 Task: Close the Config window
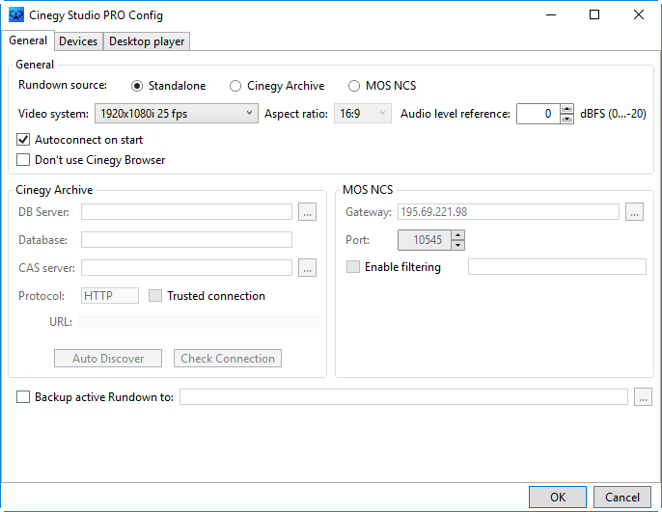point(639,15)
